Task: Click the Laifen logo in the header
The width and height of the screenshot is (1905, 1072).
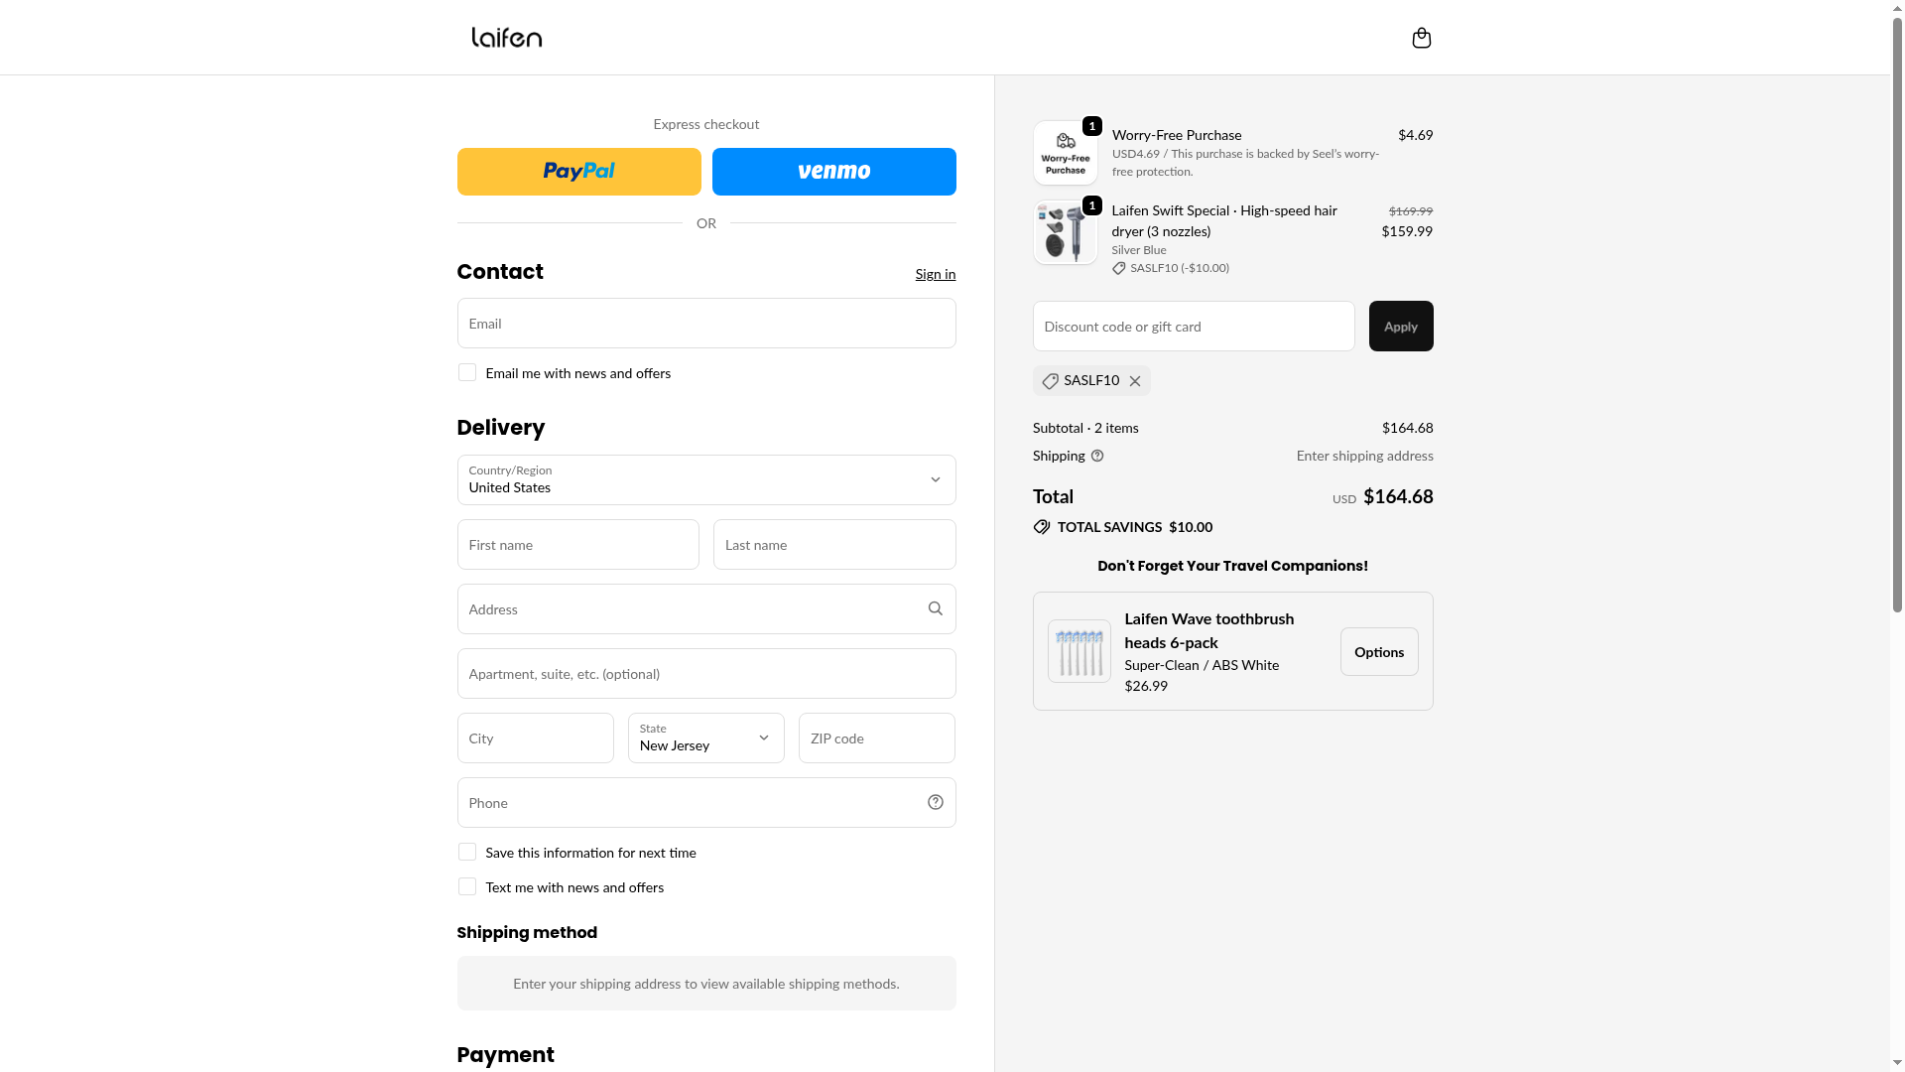Action: (x=506, y=38)
